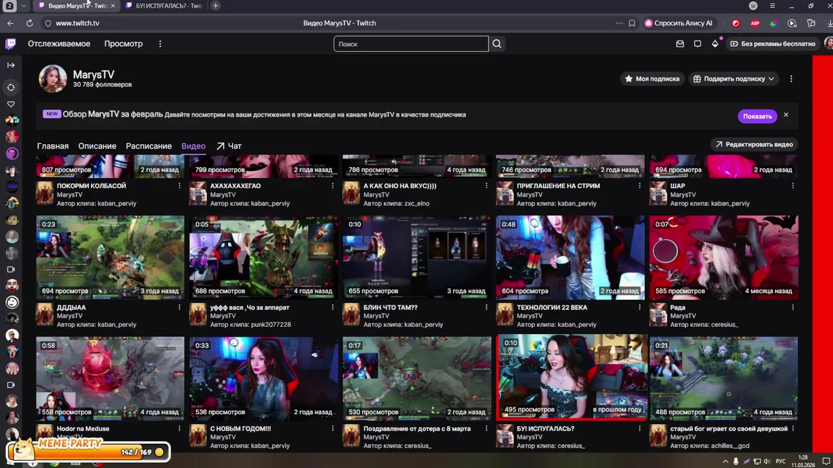Screen dimensions: 833x468
Task: Open Отслеживаемое in the top nav
Action: click(x=59, y=44)
